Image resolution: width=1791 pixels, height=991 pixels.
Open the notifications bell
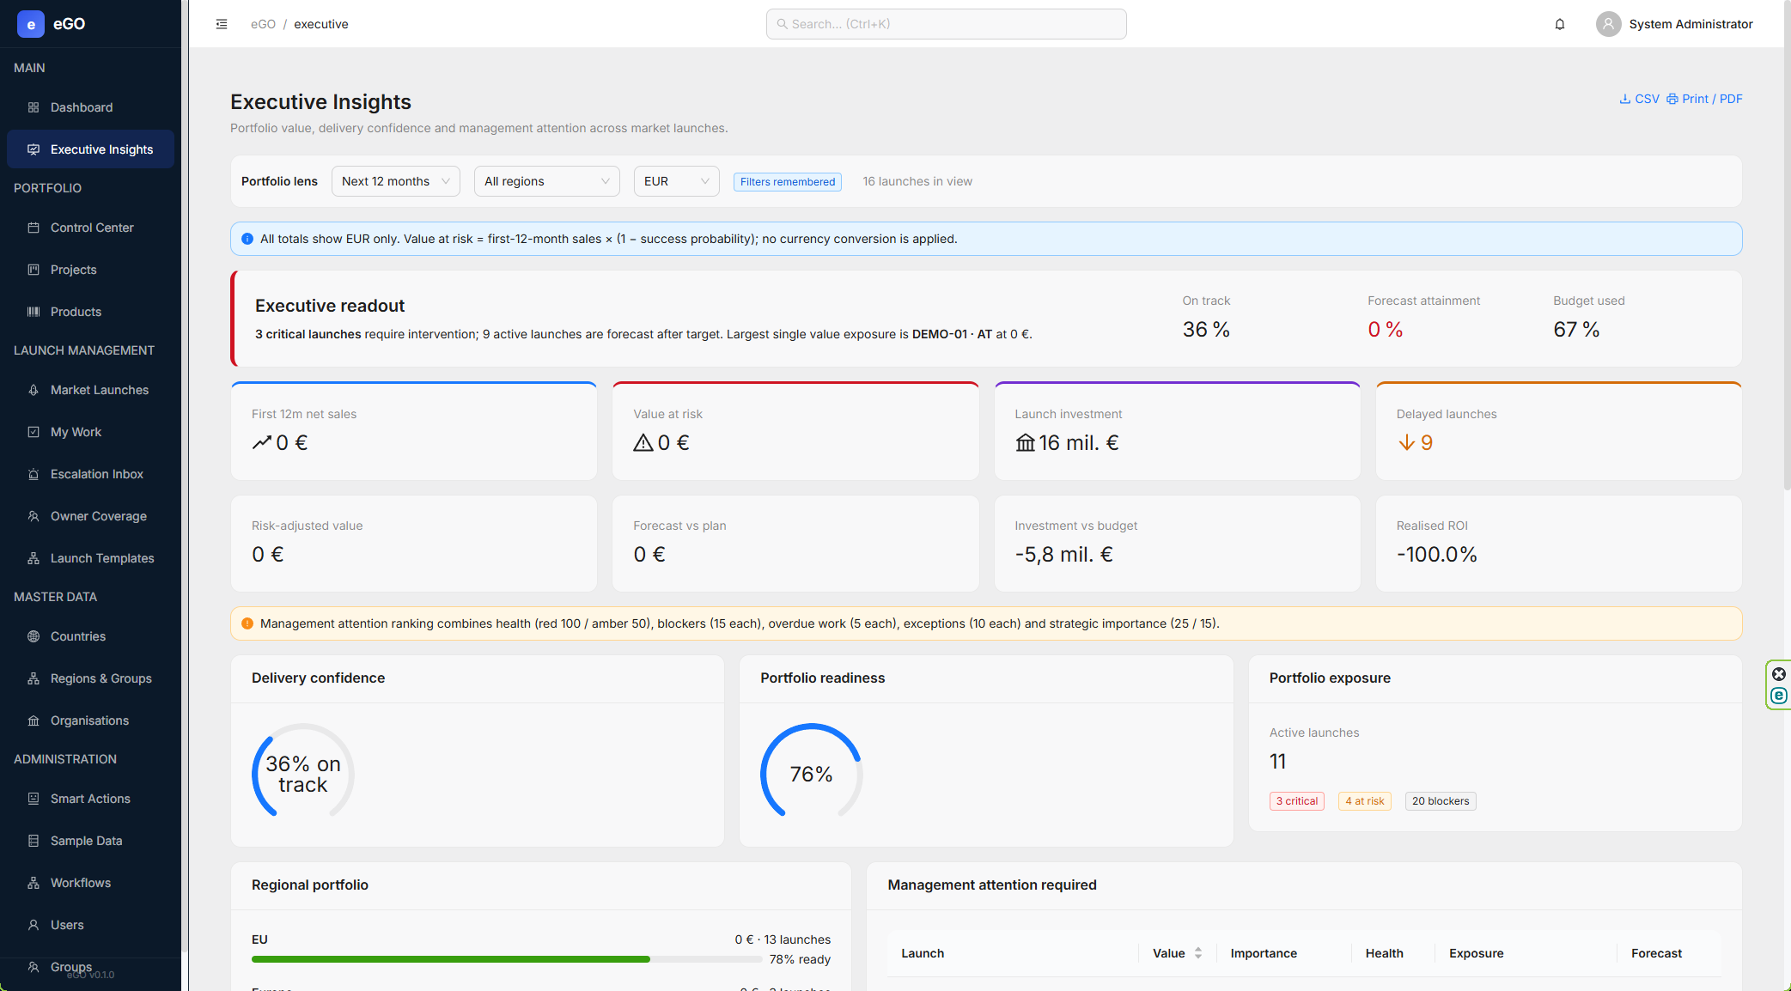coord(1560,24)
